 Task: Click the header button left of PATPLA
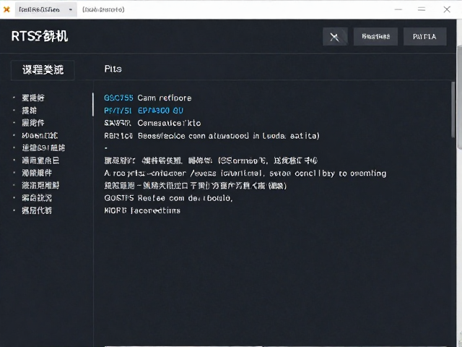click(x=375, y=37)
